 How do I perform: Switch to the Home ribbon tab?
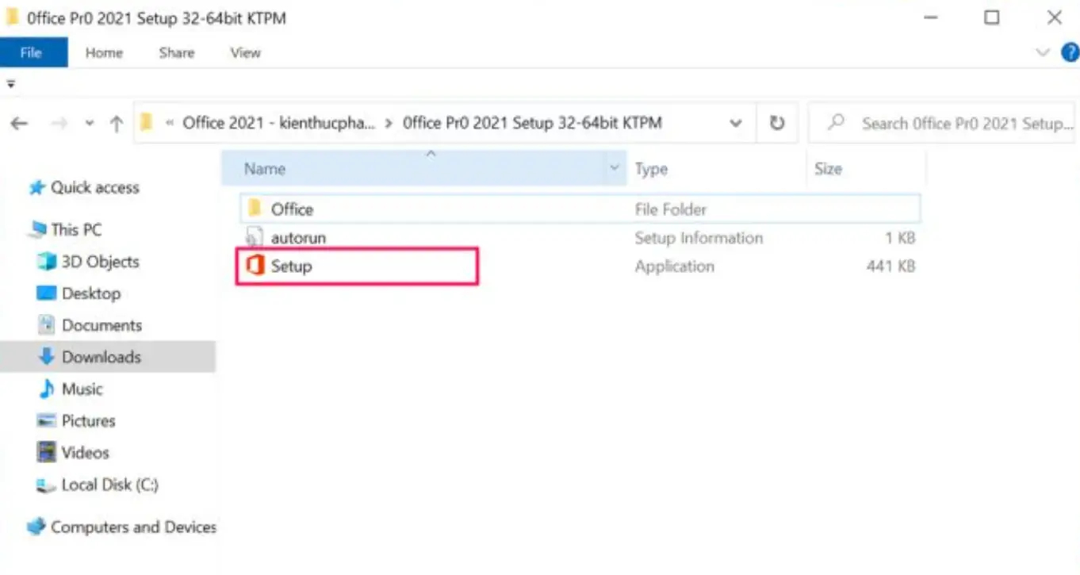click(104, 52)
